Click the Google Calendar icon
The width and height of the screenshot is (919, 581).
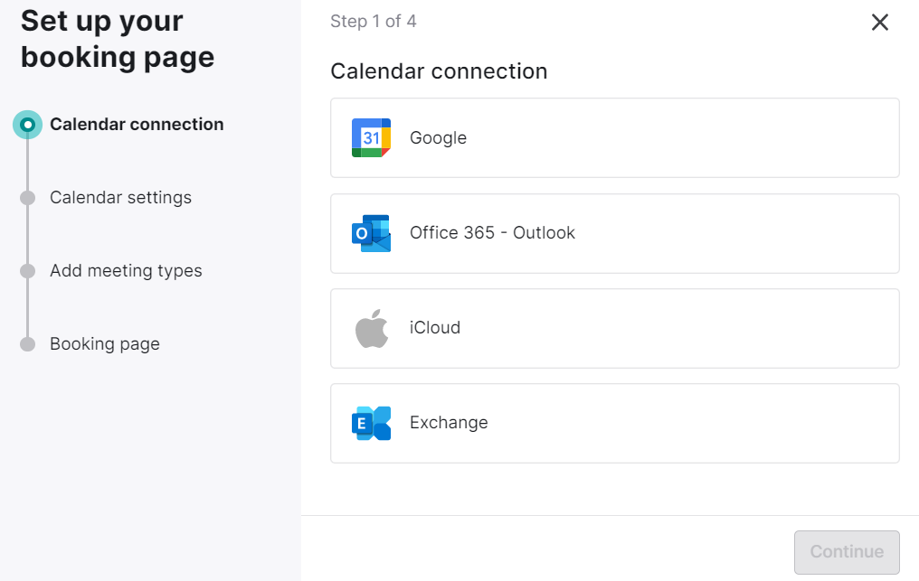[x=371, y=137]
